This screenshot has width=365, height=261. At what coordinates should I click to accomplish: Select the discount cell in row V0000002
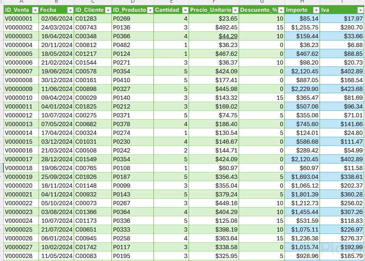click(x=262, y=28)
